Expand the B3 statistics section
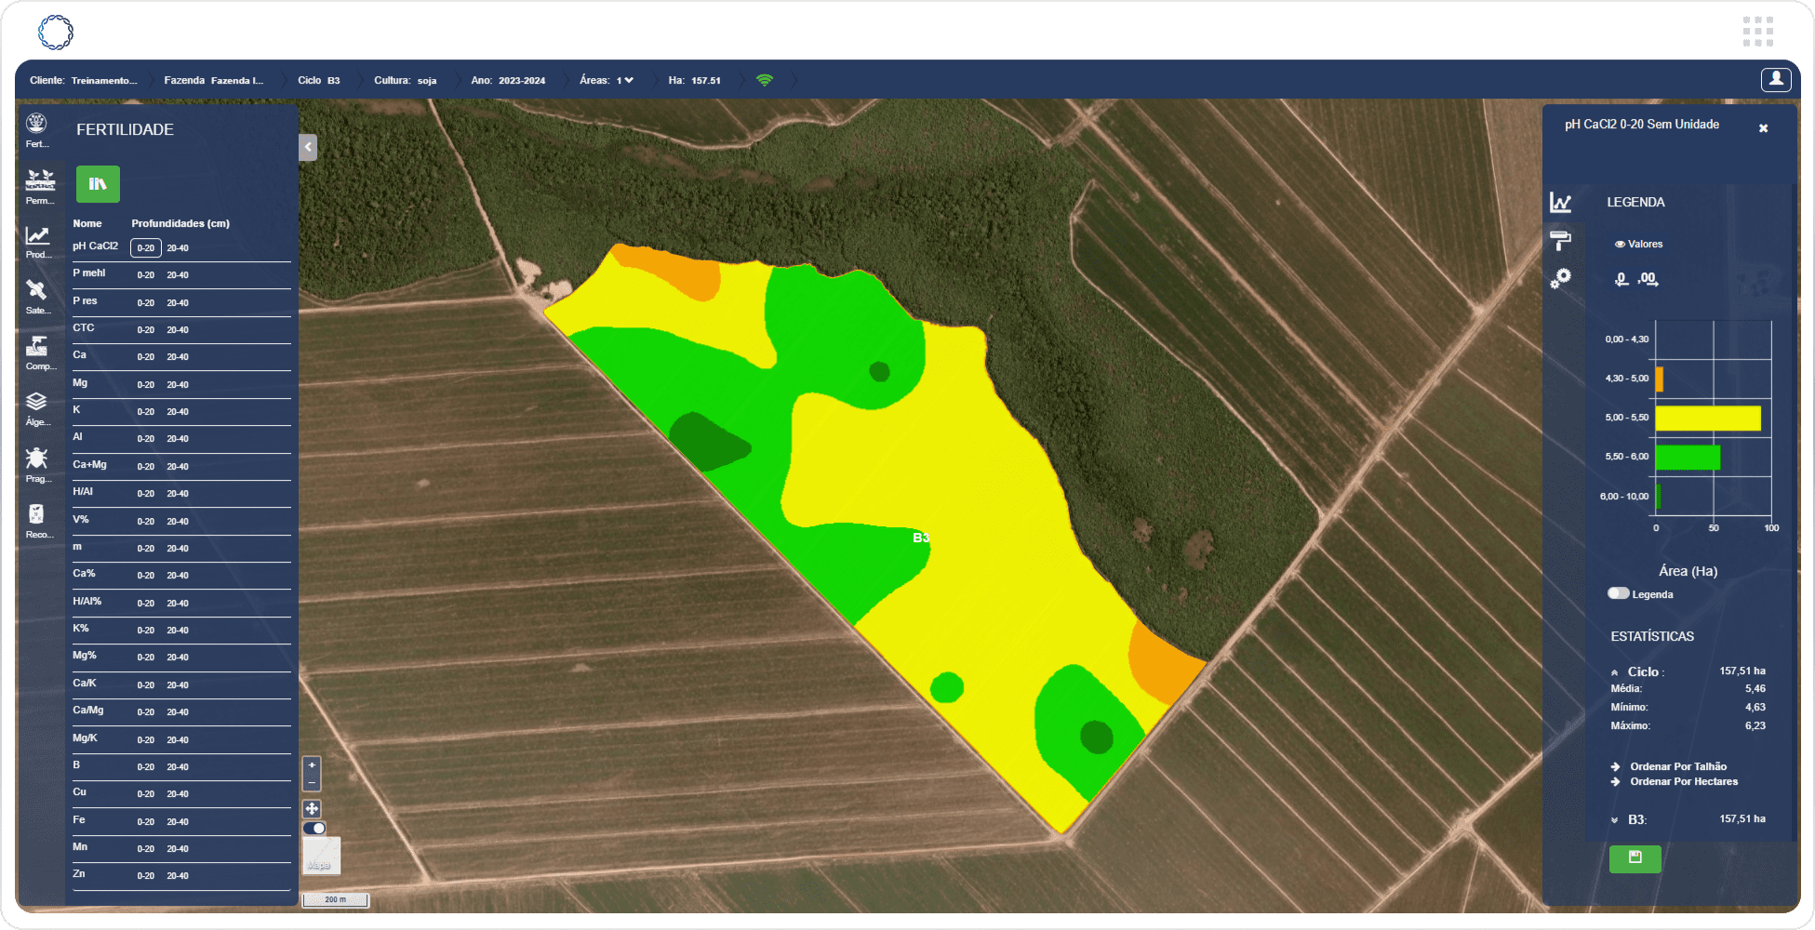 click(1614, 819)
